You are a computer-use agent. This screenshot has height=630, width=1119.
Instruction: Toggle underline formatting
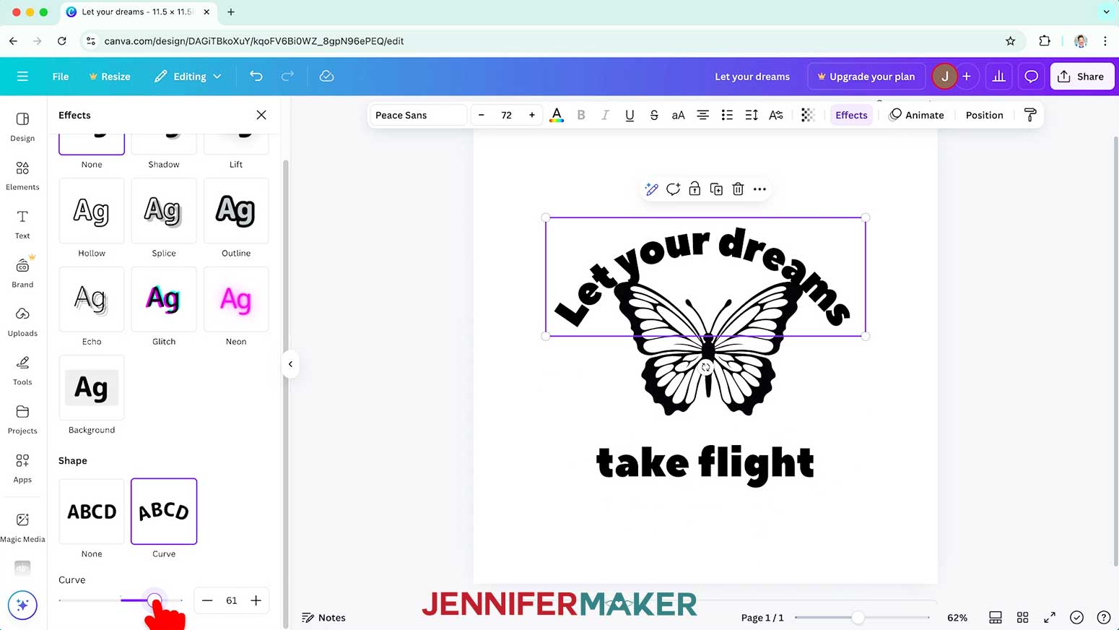tap(630, 115)
